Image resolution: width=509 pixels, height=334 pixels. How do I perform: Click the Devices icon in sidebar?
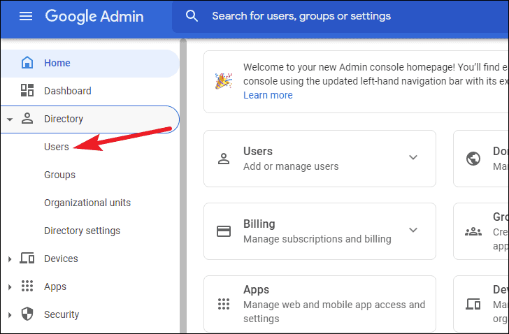(x=27, y=258)
